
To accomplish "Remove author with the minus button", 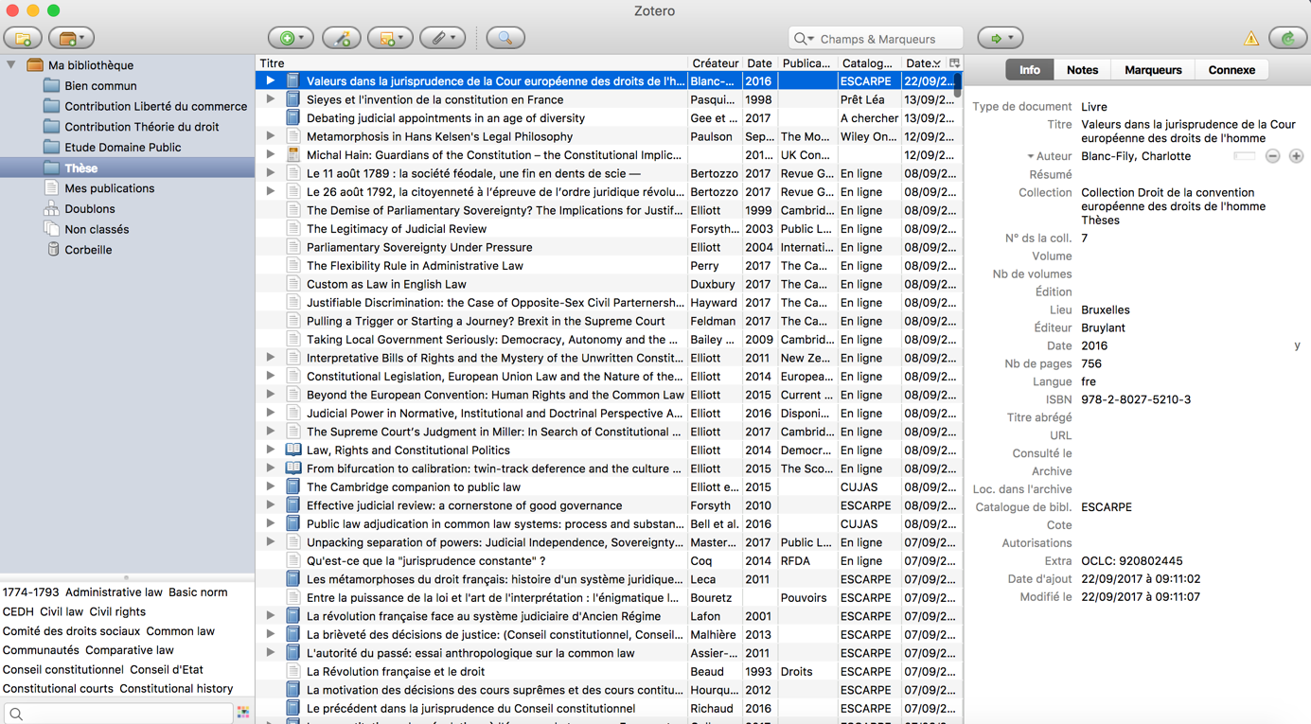I will click(1273, 156).
